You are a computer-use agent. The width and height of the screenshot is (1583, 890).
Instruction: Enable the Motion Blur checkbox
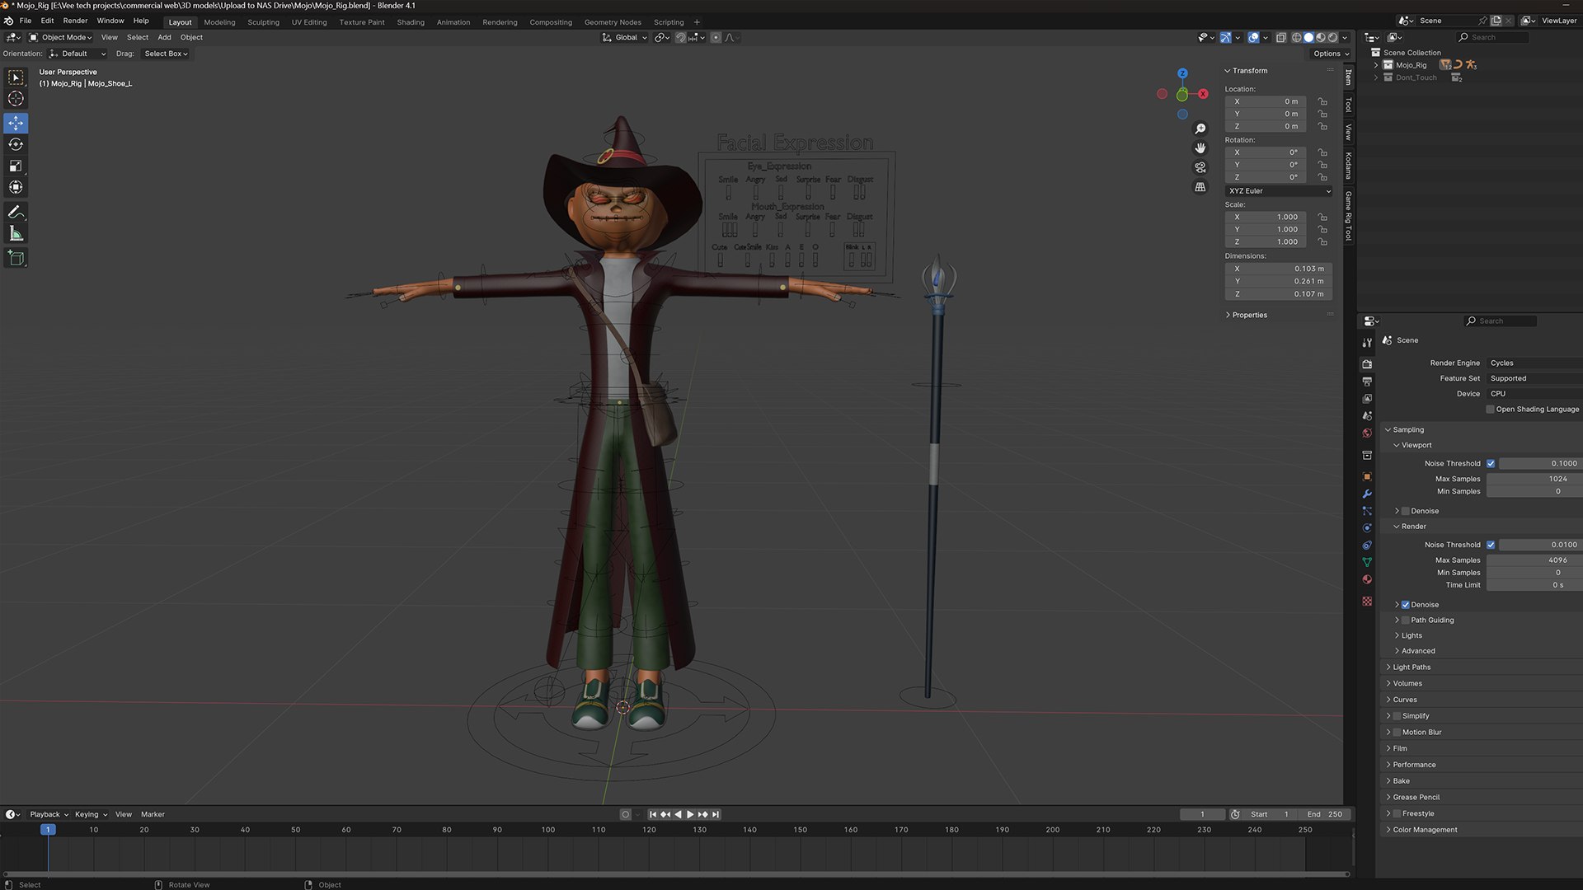pyautogui.click(x=1397, y=733)
